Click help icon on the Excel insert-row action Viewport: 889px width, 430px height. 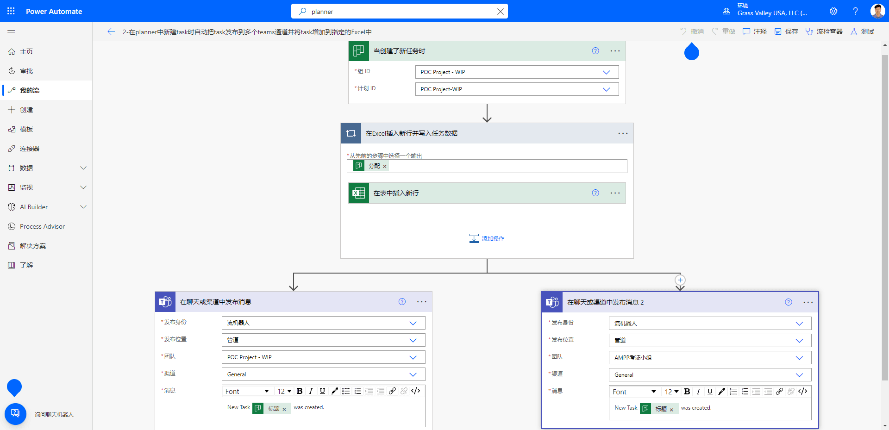point(595,193)
